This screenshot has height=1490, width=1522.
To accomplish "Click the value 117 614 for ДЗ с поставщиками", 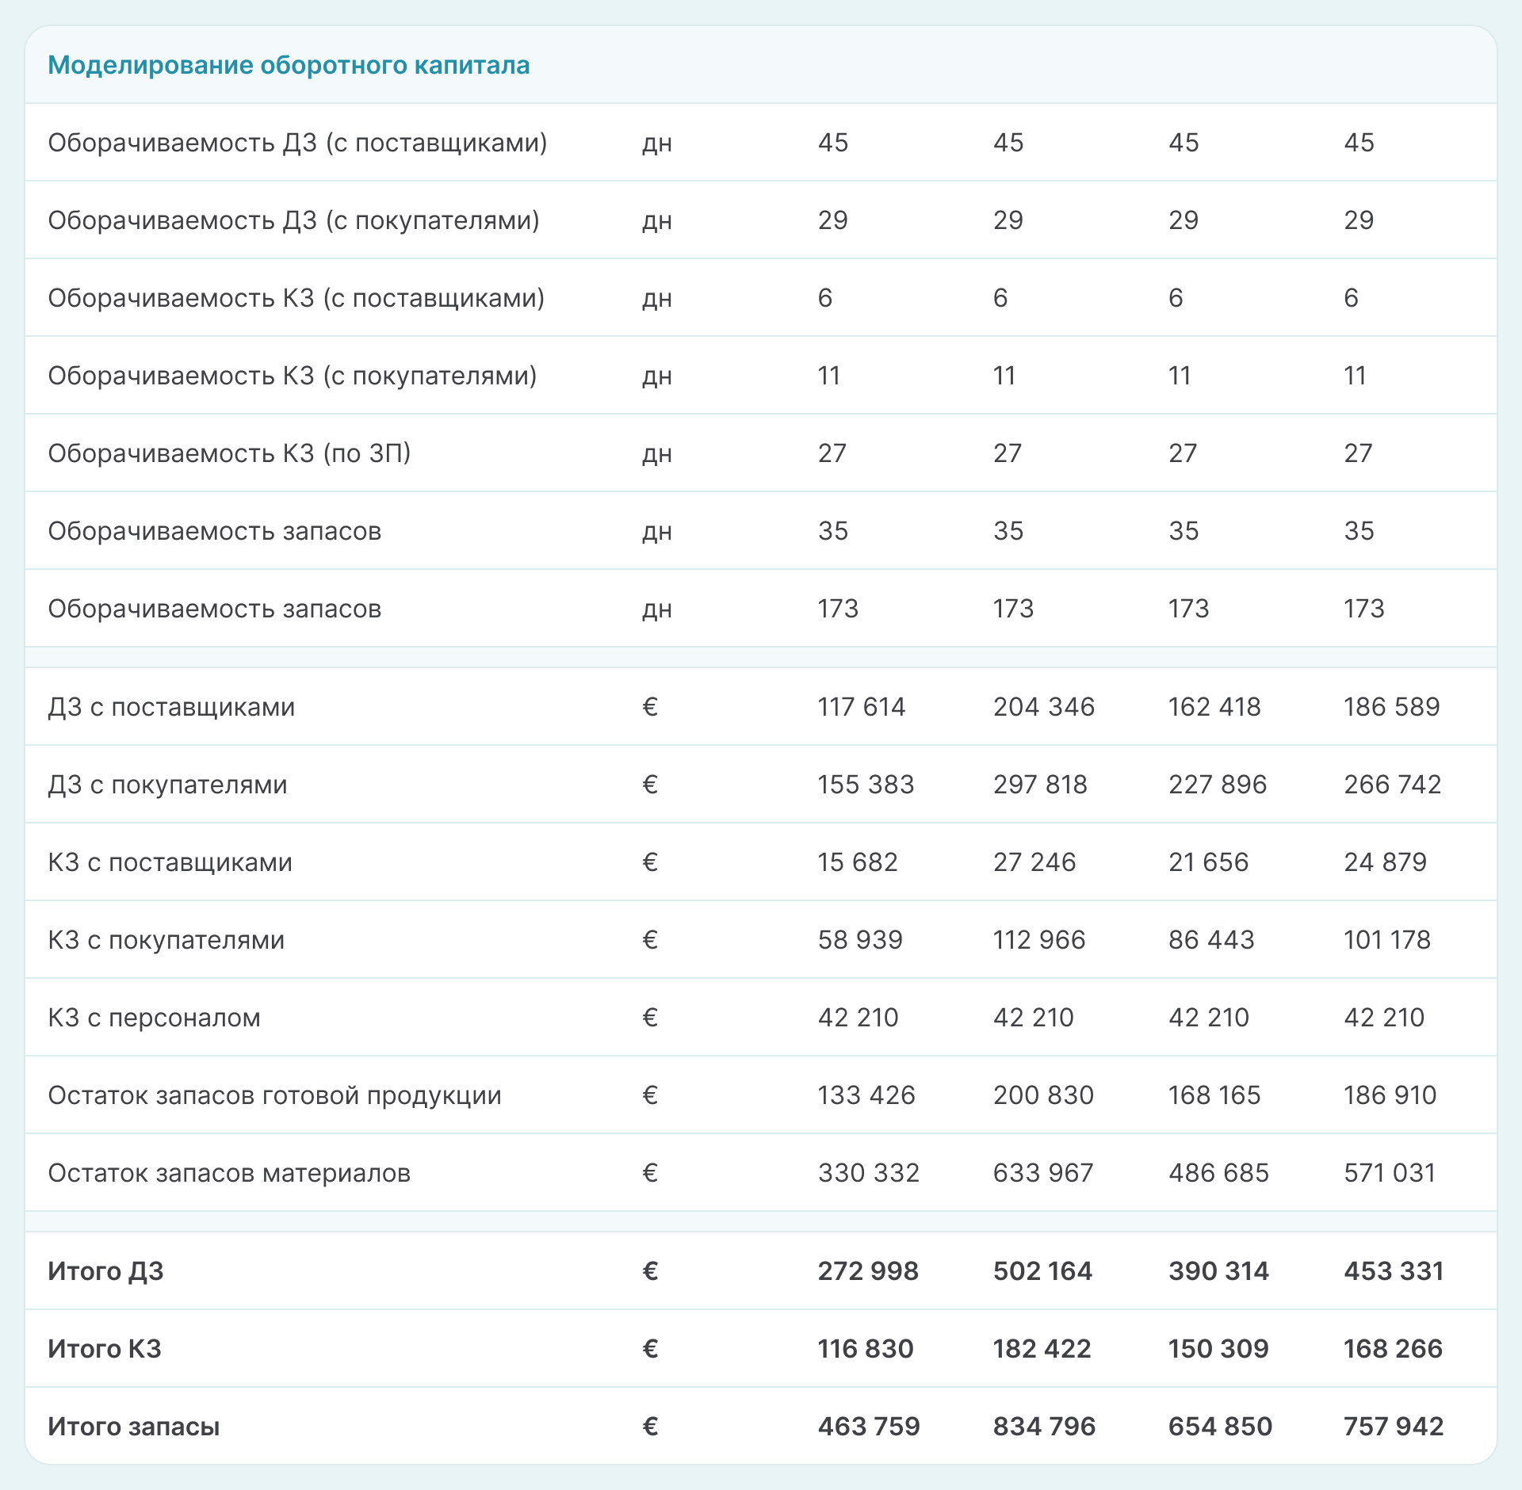I will [x=861, y=707].
